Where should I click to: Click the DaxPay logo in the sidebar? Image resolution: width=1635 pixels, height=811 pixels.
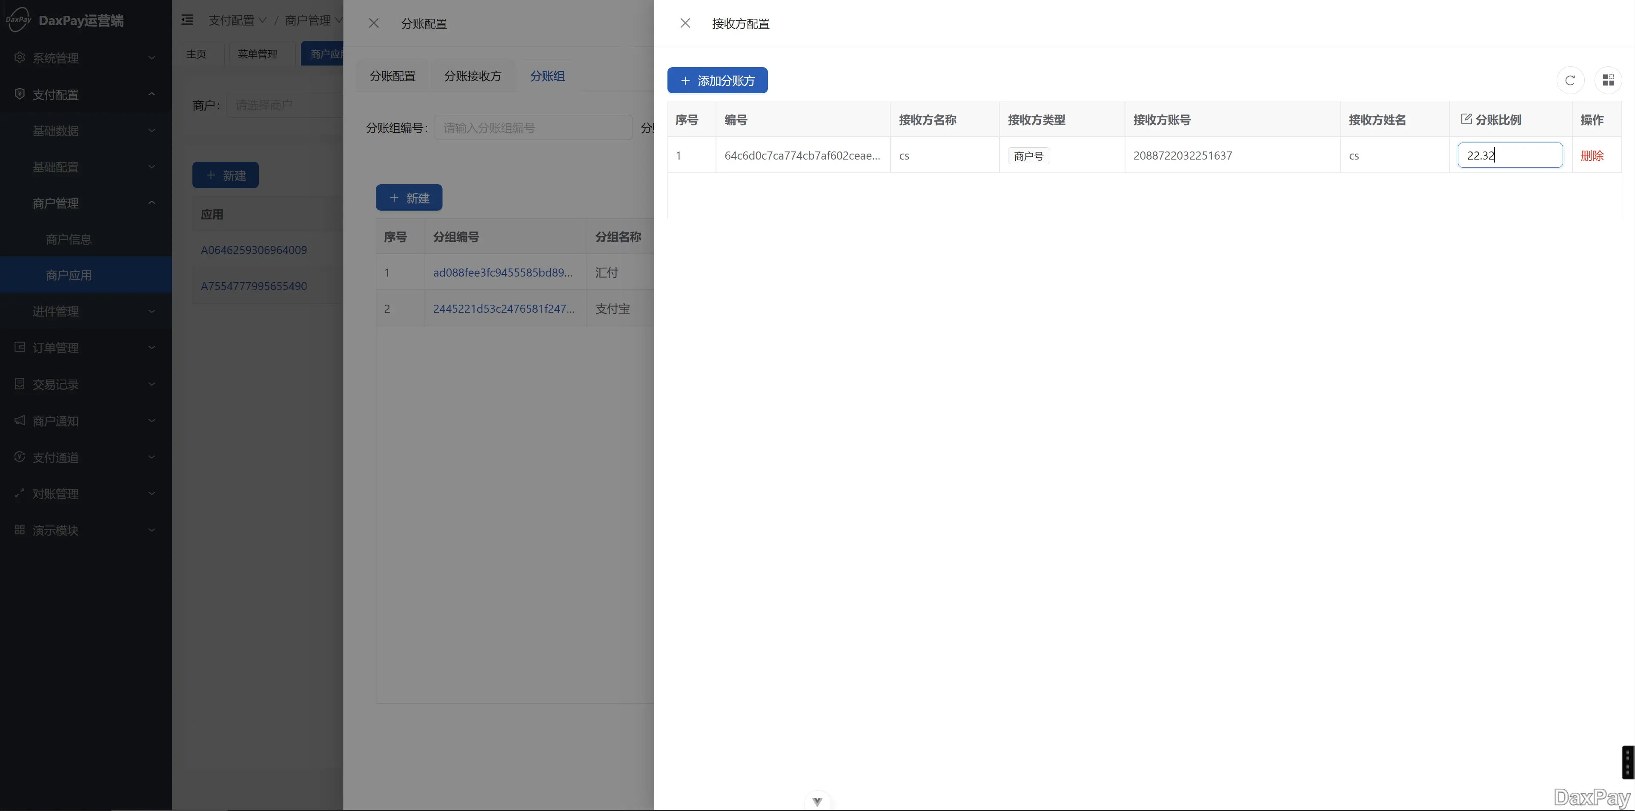coord(19,20)
